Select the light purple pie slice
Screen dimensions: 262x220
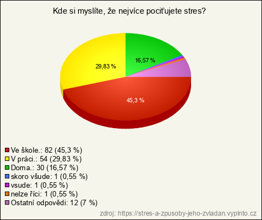[175, 70]
